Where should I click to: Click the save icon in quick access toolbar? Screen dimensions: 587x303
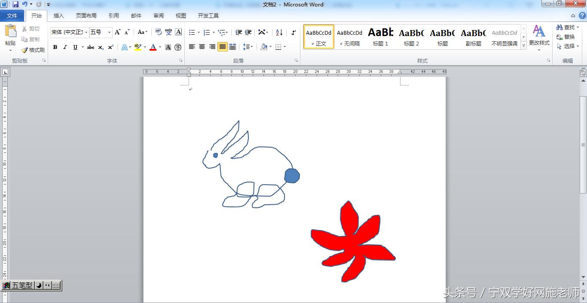15,4
